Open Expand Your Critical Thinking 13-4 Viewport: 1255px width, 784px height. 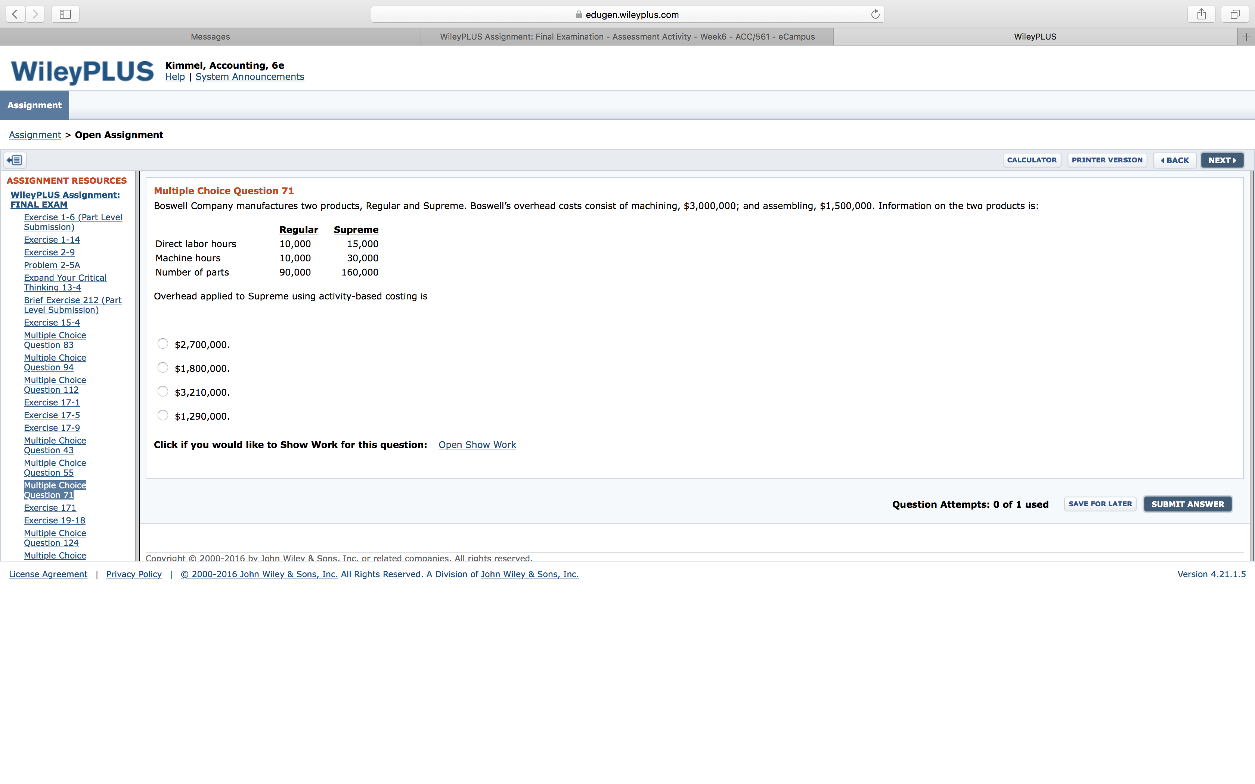(x=65, y=283)
